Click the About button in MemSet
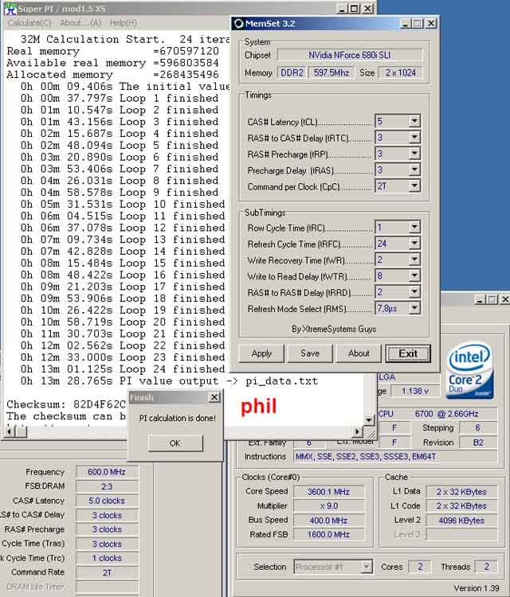 [x=359, y=353]
